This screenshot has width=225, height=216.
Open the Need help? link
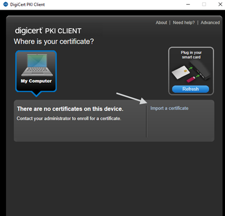point(184,23)
